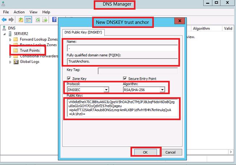The image size is (236, 165).
Task: Toggle the Secure Entry Point checkbox
Action: [125, 78]
